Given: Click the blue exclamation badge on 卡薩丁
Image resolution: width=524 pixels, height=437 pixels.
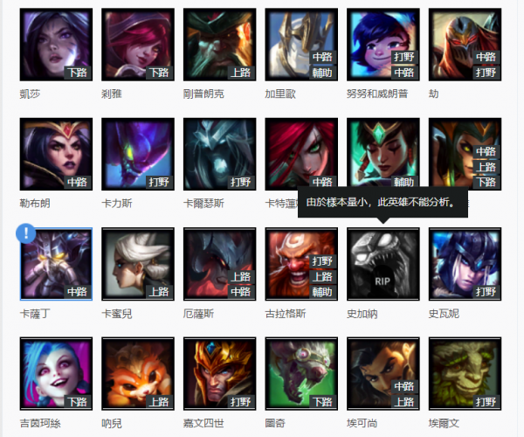Looking at the screenshot, I should pyautogui.click(x=25, y=233).
